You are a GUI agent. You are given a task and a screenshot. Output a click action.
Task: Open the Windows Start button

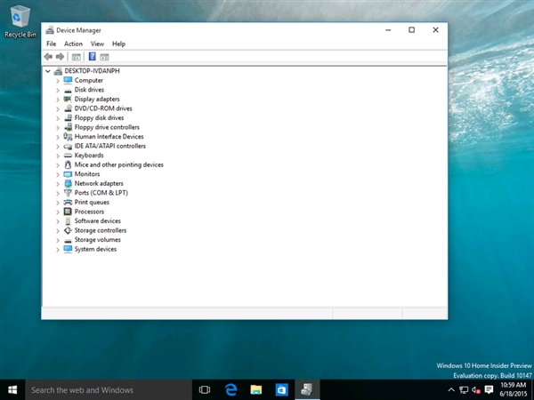(x=12, y=390)
